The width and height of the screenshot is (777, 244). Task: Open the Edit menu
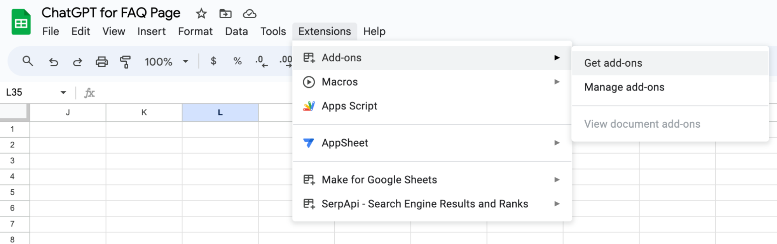(x=80, y=31)
